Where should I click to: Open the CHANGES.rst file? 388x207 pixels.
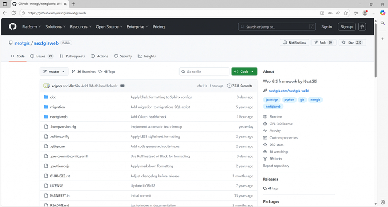click(x=60, y=176)
